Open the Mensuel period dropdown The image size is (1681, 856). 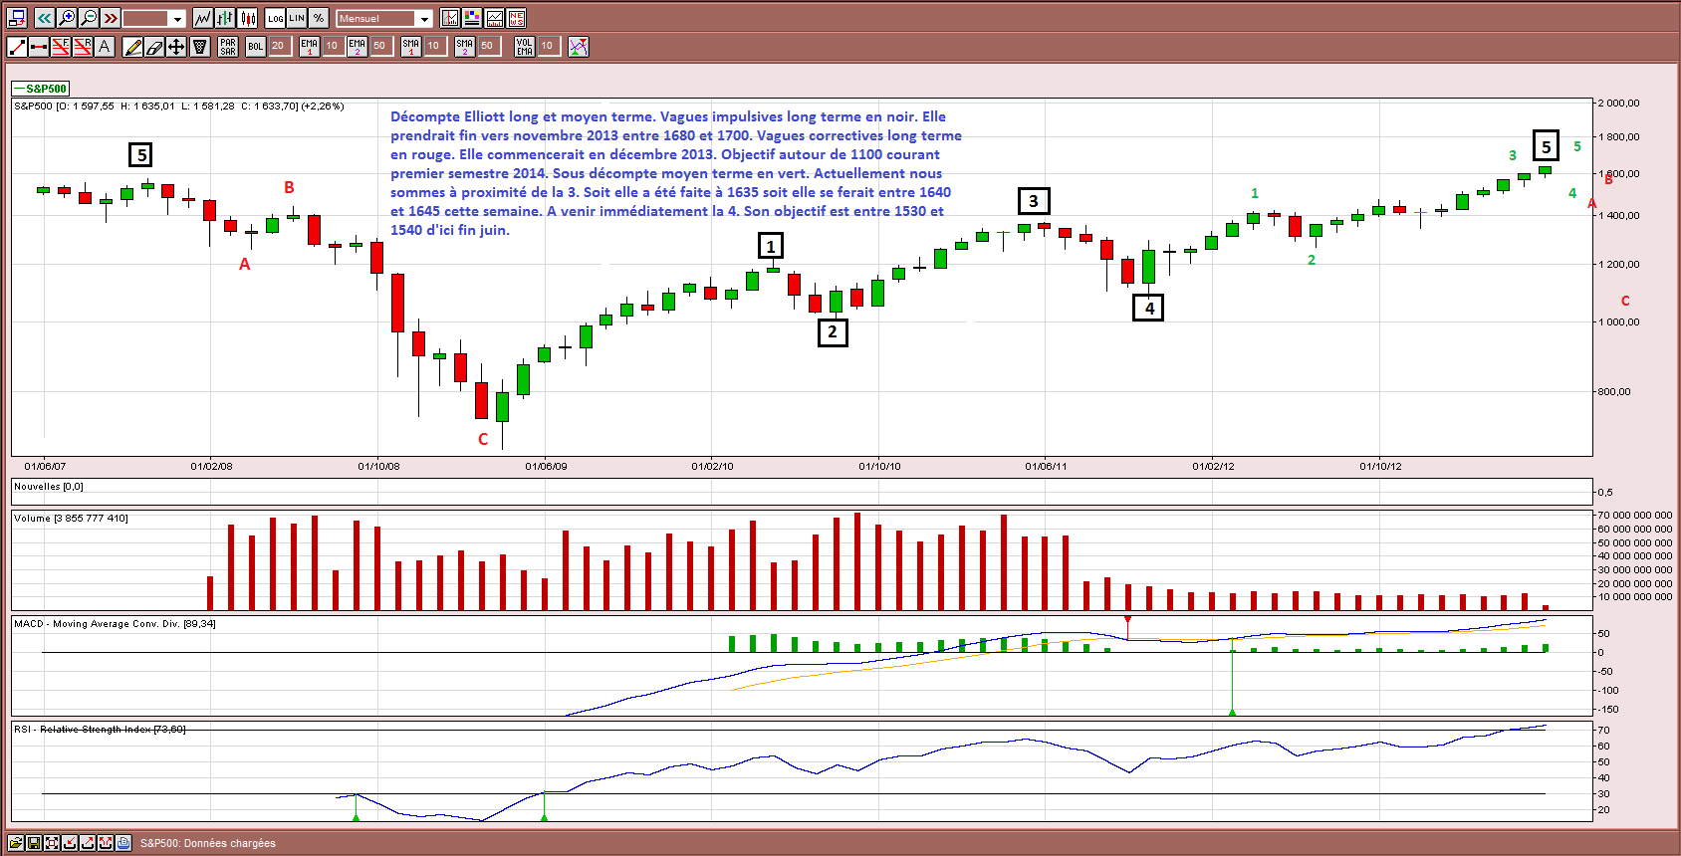point(384,18)
